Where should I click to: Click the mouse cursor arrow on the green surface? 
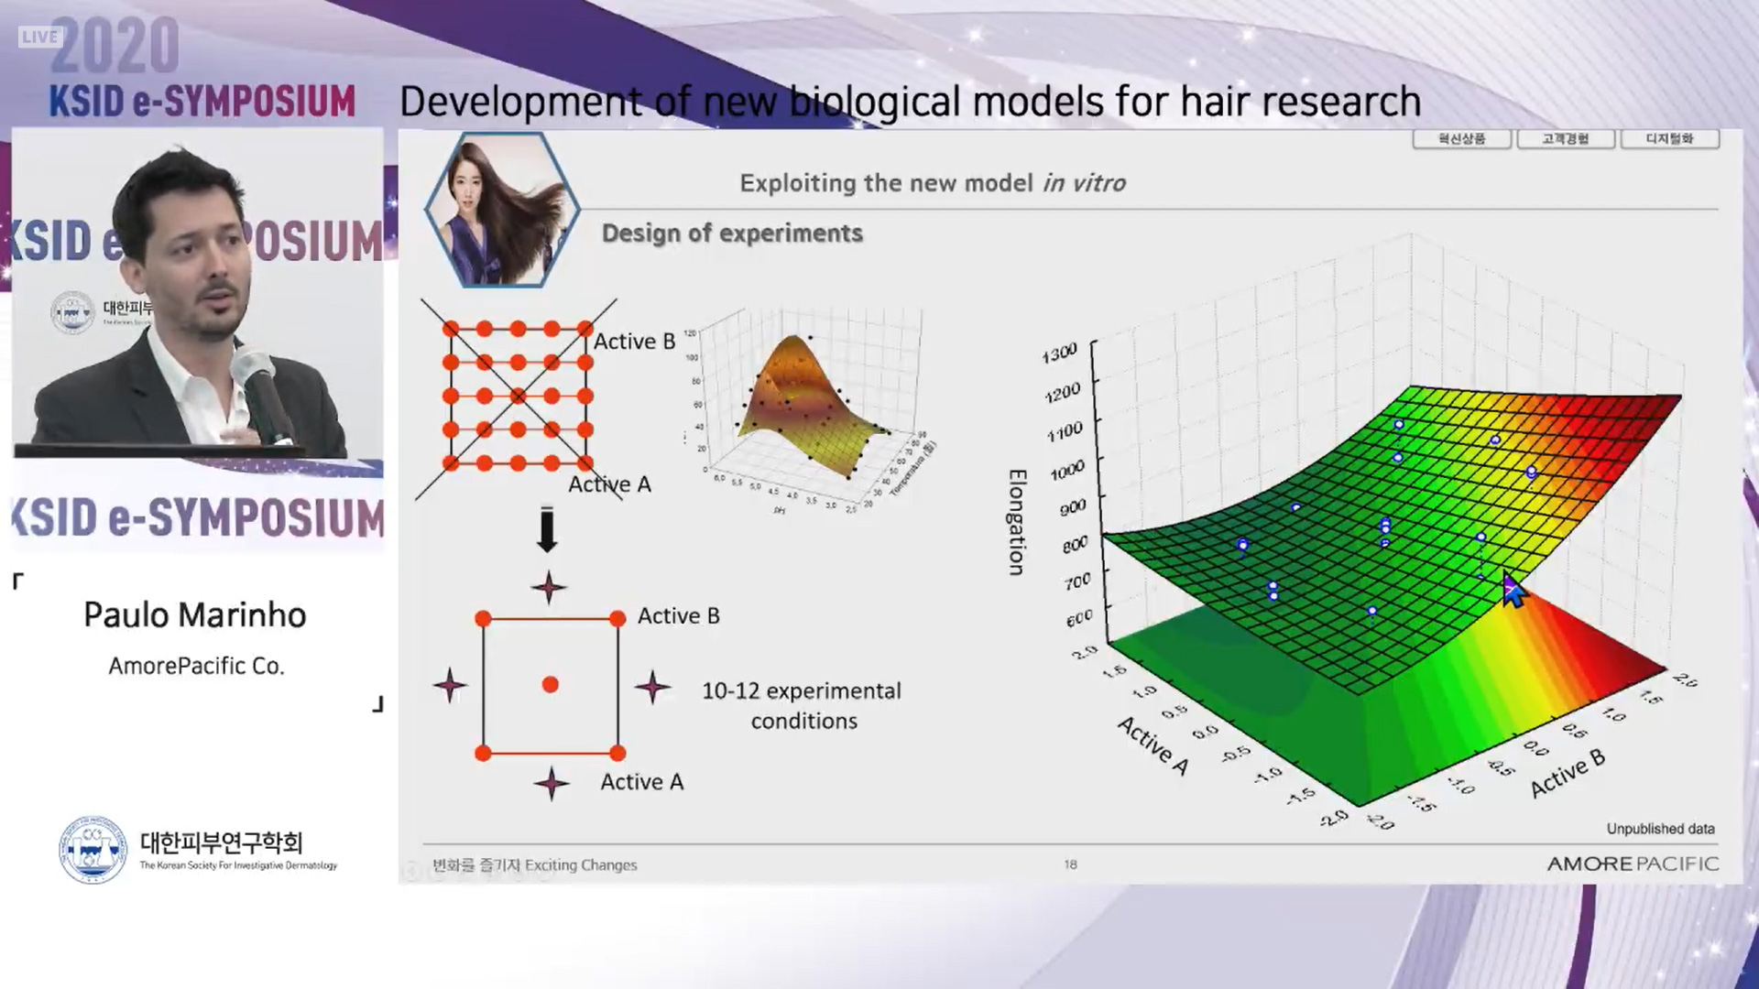1513,590
